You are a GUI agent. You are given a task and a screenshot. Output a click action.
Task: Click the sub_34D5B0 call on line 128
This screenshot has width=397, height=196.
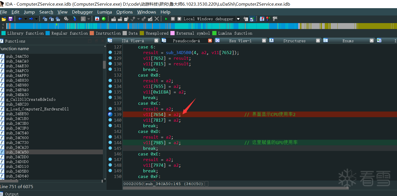pyautogui.click(x=178, y=52)
